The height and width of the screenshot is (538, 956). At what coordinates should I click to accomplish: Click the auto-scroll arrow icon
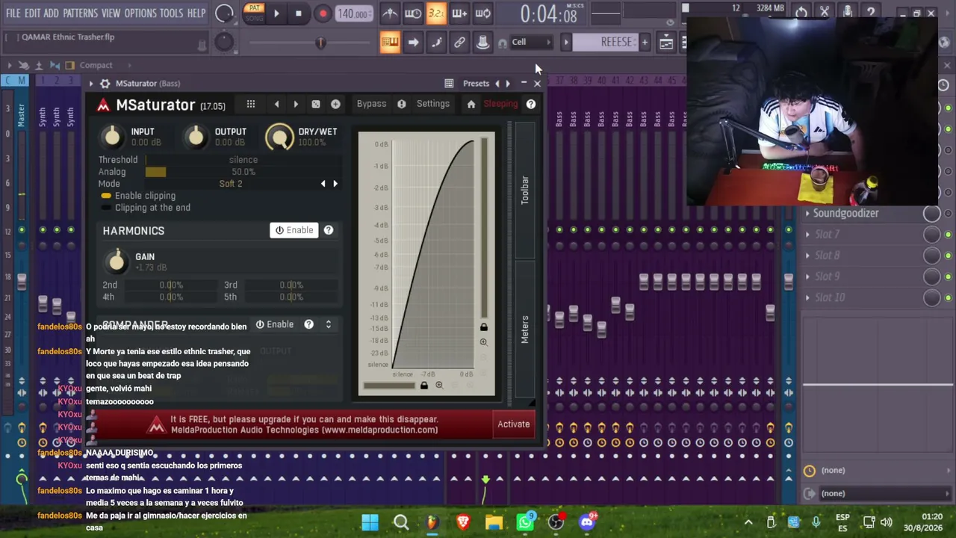pyautogui.click(x=413, y=42)
